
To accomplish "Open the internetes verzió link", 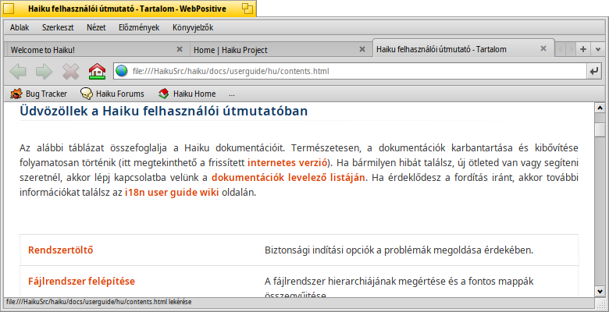I will pyautogui.click(x=287, y=162).
